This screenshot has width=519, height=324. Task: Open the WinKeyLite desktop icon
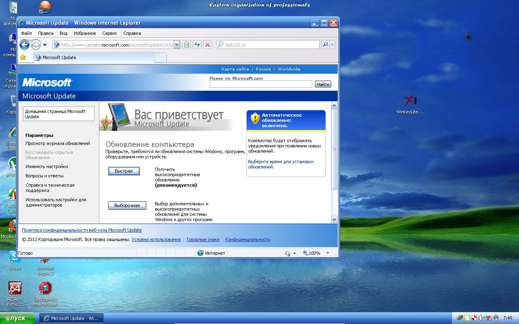pyautogui.click(x=410, y=105)
